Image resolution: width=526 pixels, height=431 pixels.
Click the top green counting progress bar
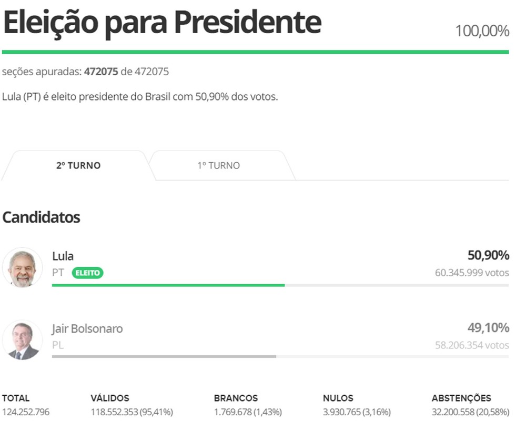(x=255, y=52)
